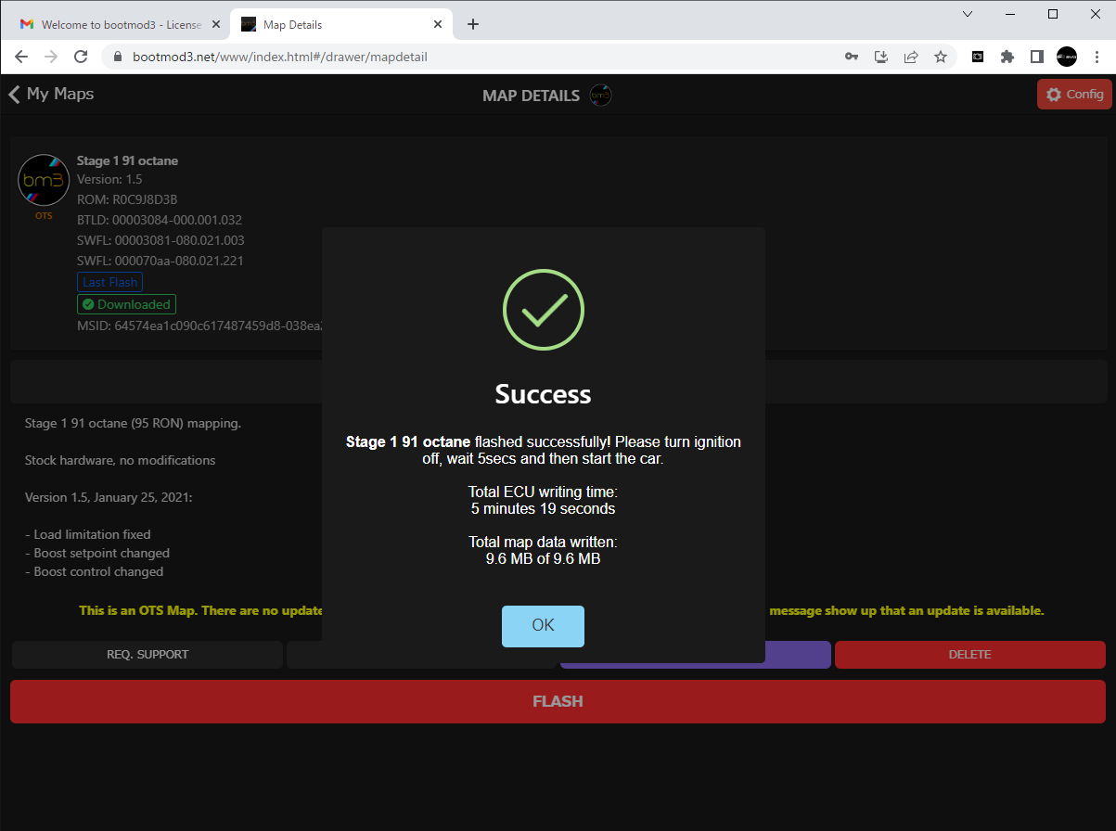Open the Config settings button
The width and height of the screenshot is (1116, 831).
[x=1074, y=94]
